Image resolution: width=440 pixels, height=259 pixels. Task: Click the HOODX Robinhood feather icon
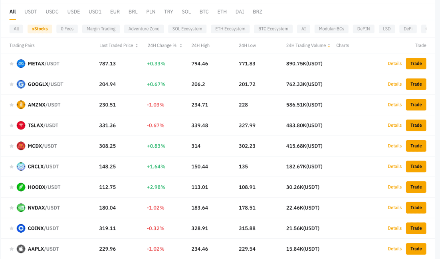21,187
